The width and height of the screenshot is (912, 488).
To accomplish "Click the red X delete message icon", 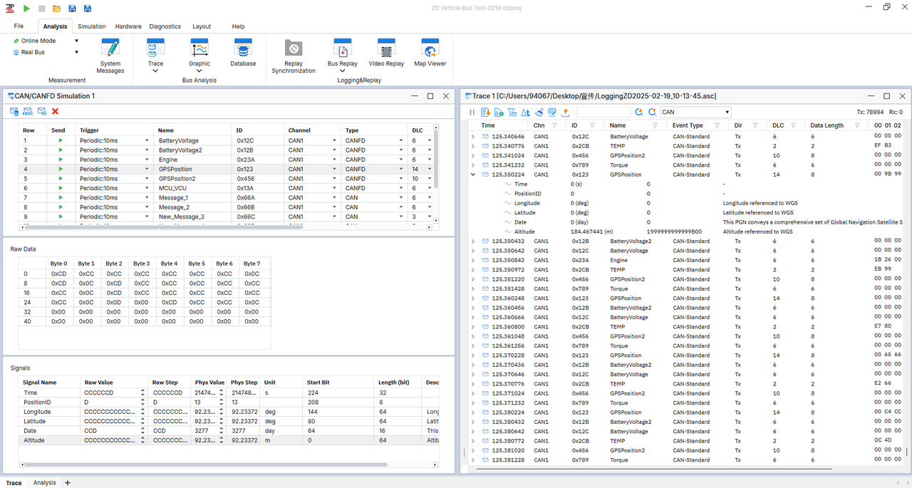I will [55, 111].
